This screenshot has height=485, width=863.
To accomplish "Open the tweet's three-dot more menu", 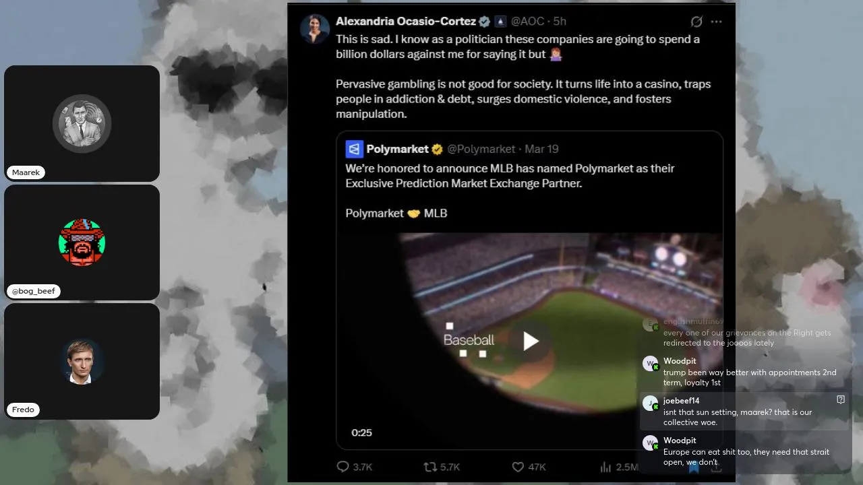I will click(x=717, y=22).
